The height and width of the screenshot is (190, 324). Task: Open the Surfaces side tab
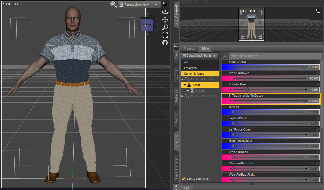click(176, 96)
